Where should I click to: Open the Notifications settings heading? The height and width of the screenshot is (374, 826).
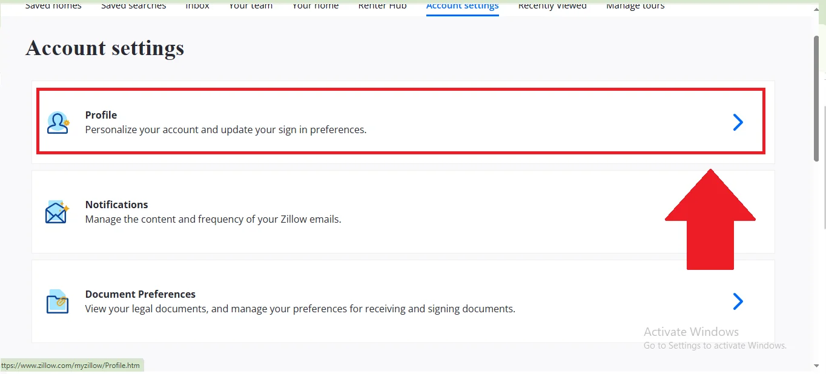pyautogui.click(x=116, y=205)
